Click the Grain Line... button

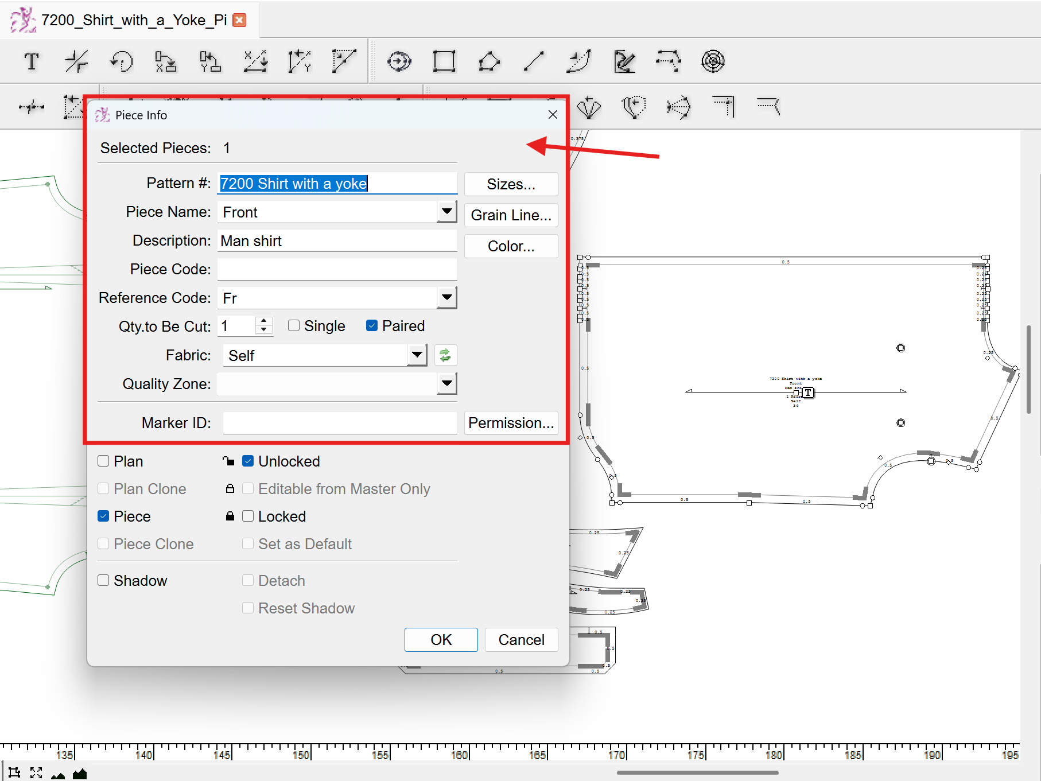click(x=511, y=215)
